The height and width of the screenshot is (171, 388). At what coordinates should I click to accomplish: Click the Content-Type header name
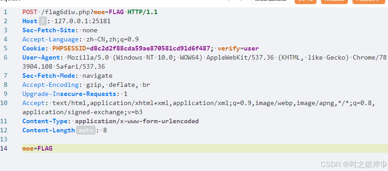pos(45,121)
